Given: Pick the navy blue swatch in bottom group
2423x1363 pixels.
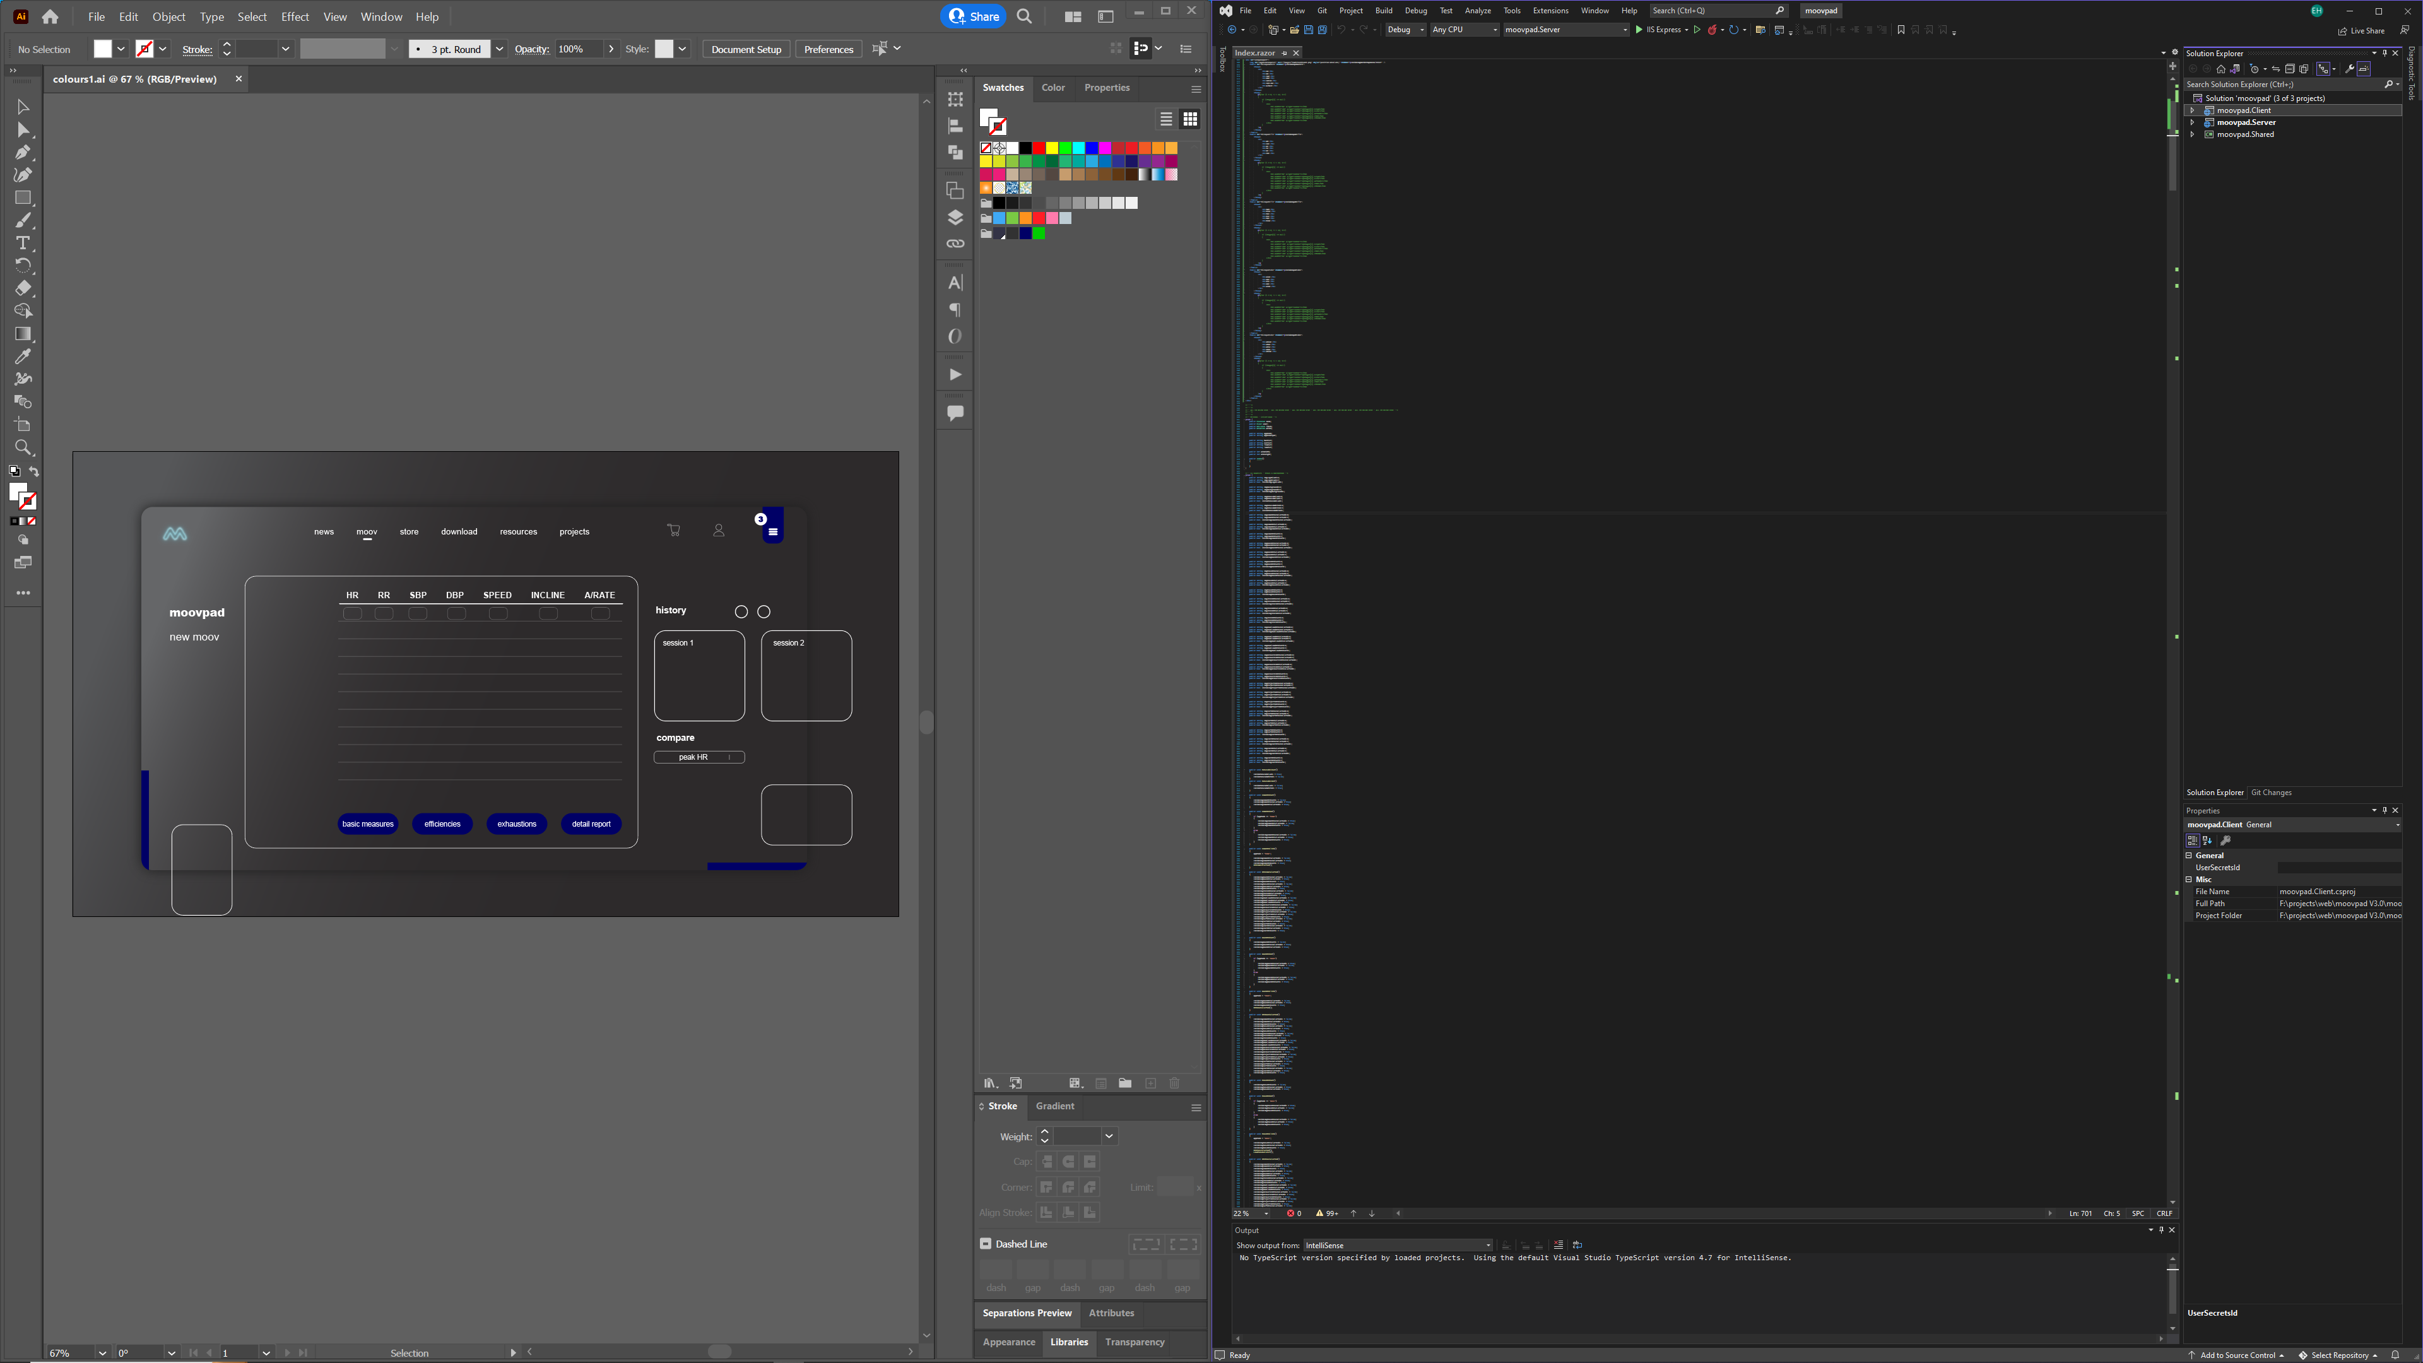Looking at the screenshot, I should coord(1025,233).
